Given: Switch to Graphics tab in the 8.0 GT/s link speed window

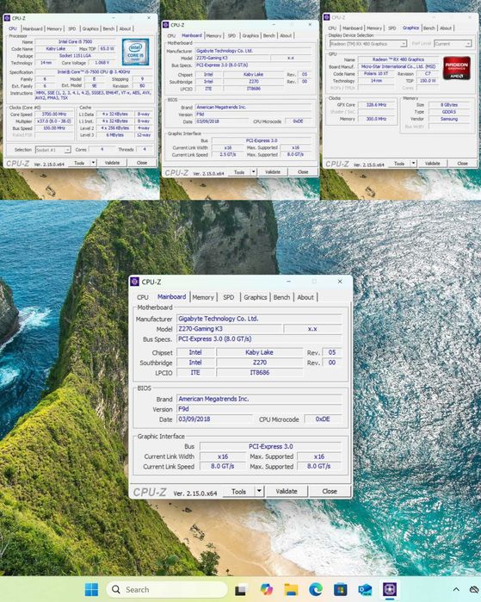Looking at the screenshot, I should (255, 297).
